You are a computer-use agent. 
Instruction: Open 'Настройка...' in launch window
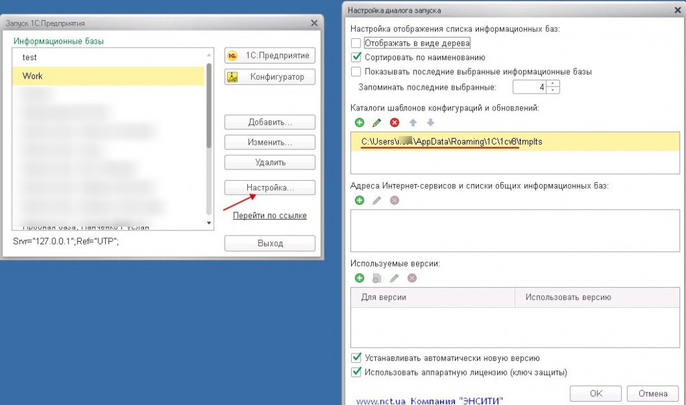pyautogui.click(x=270, y=187)
